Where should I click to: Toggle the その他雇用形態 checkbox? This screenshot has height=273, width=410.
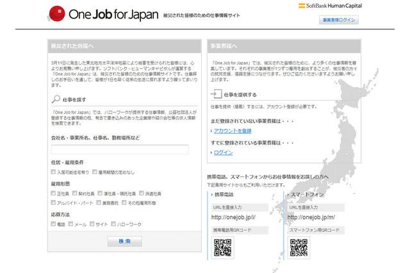[124, 203]
